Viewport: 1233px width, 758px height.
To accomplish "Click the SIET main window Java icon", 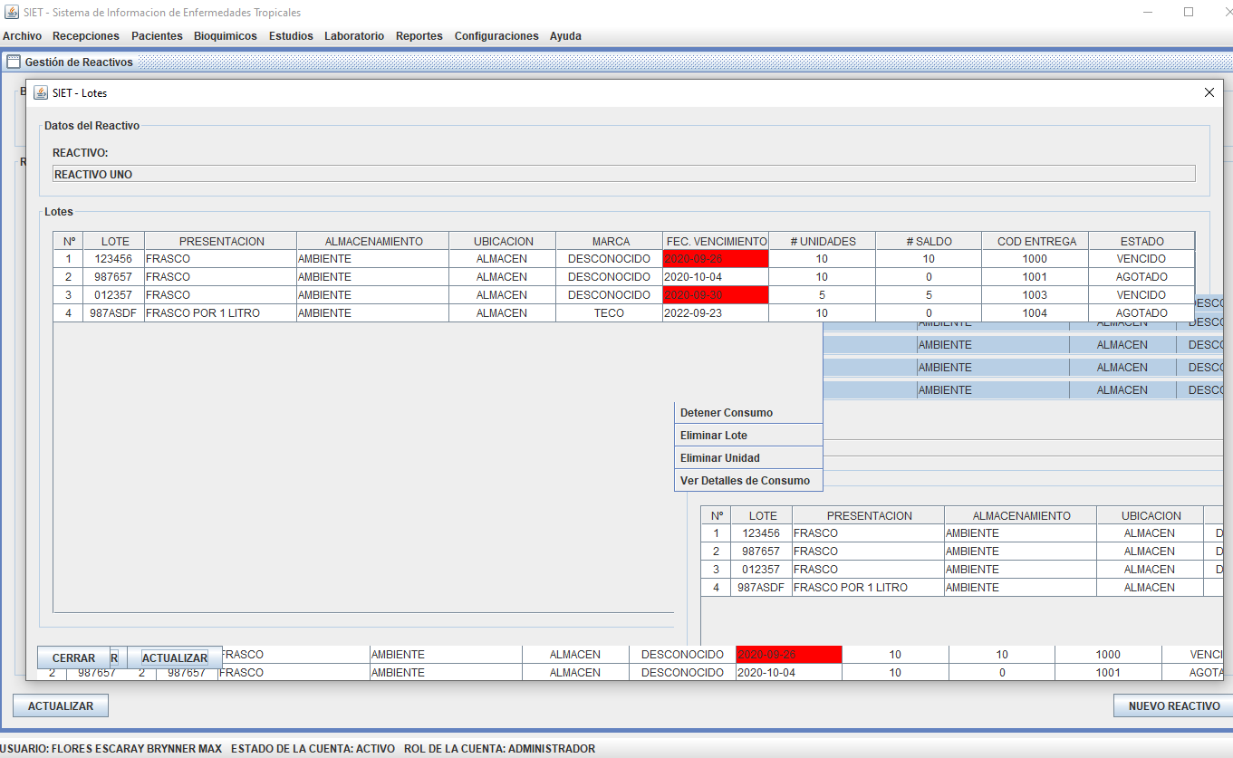I will pyautogui.click(x=13, y=13).
